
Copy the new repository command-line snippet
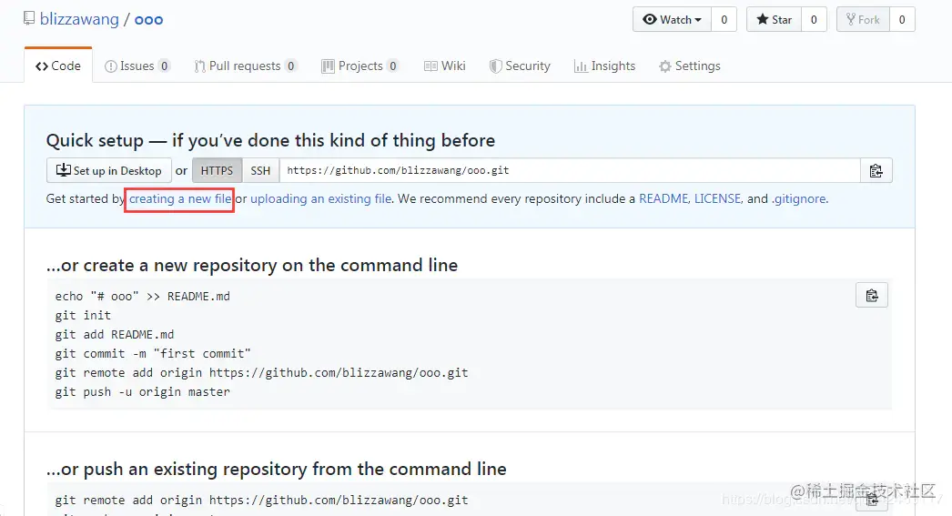click(872, 295)
